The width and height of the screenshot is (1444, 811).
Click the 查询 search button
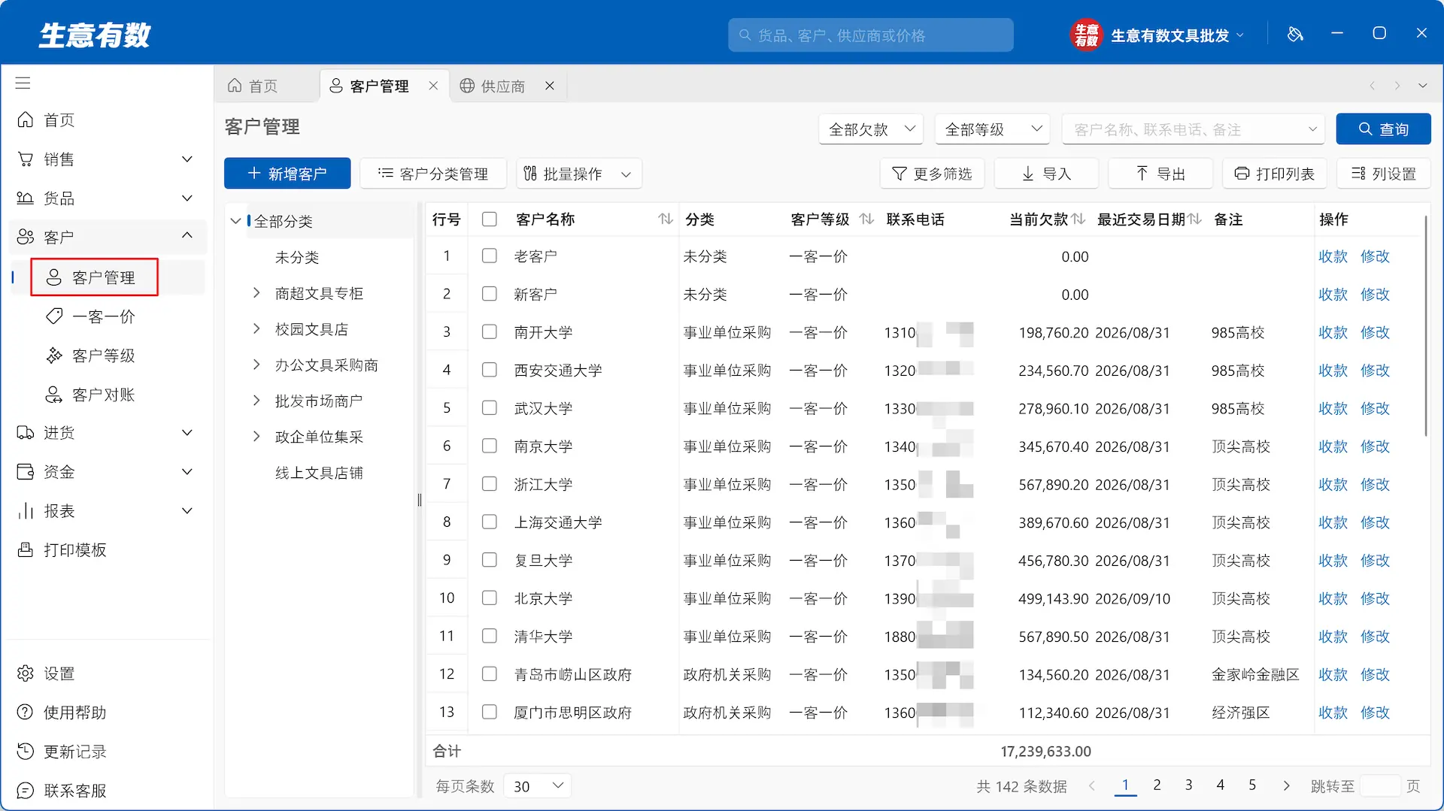click(x=1383, y=129)
